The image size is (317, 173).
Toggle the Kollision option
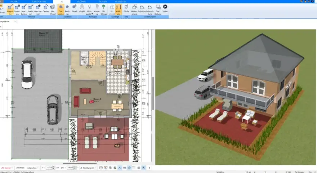pyautogui.click(x=119, y=9)
